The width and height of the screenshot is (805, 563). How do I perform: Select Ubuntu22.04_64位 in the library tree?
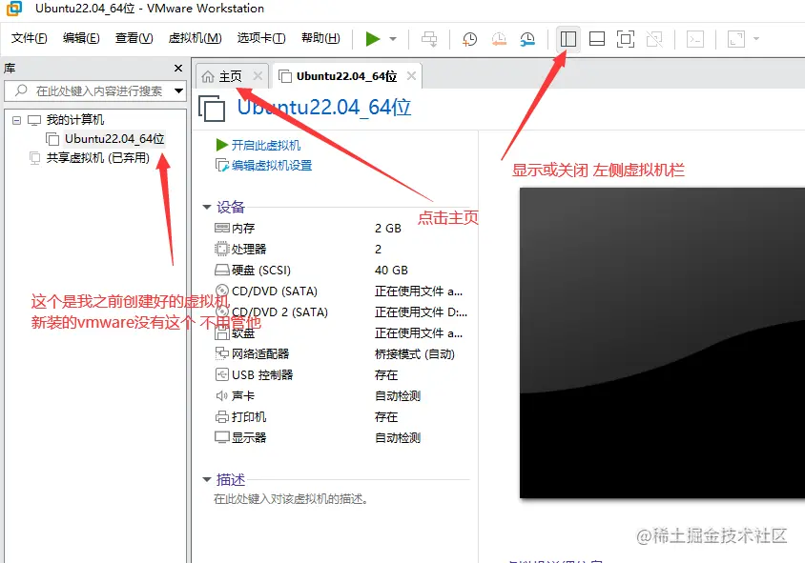114,139
